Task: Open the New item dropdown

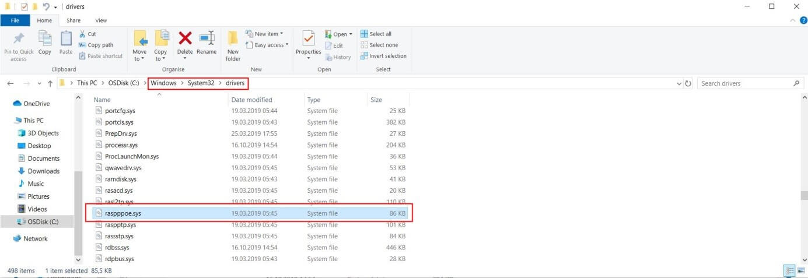Action: click(264, 34)
